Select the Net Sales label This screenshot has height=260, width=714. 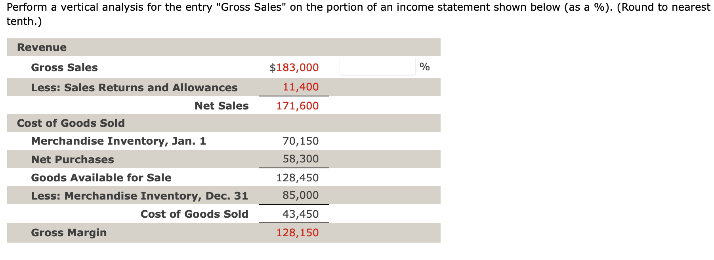[x=221, y=106]
